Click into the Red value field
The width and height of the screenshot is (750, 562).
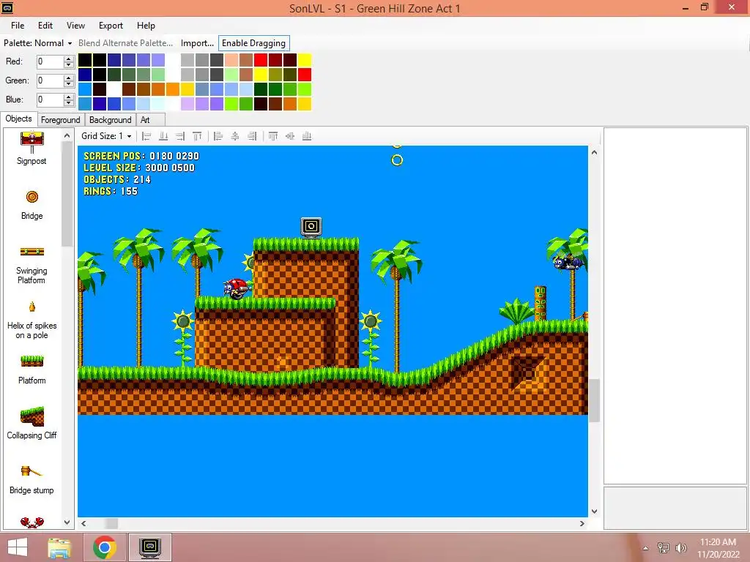pos(51,61)
